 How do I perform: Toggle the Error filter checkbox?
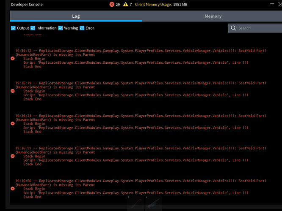(82, 28)
